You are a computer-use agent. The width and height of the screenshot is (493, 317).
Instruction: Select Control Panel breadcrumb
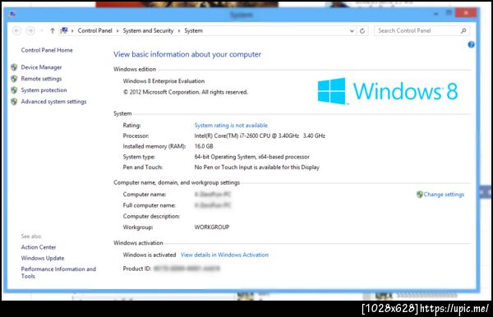[x=94, y=30]
